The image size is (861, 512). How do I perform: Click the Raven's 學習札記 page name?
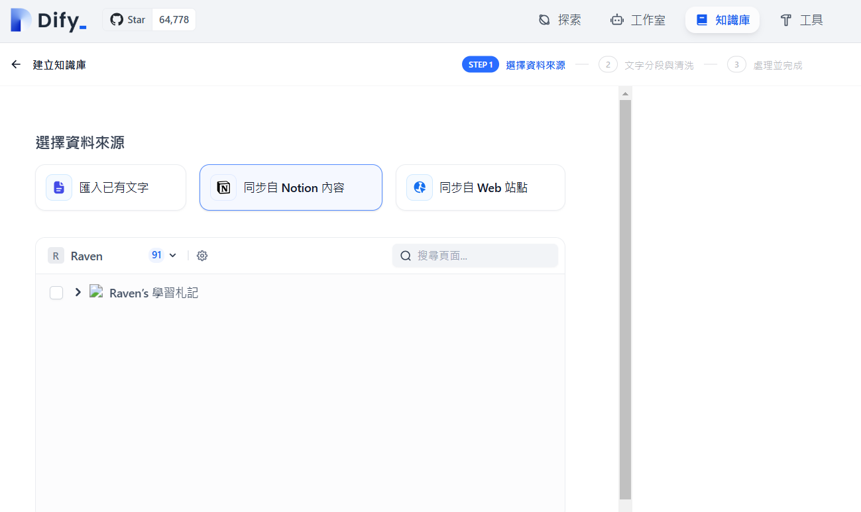tap(154, 293)
